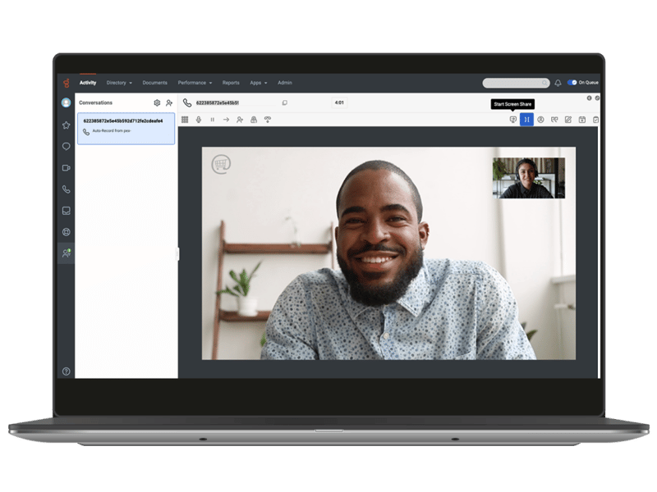Open the chat bubble in the sidebar

tap(66, 146)
